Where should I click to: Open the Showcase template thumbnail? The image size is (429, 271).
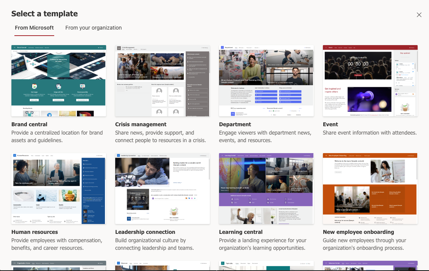click(x=162, y=265)
